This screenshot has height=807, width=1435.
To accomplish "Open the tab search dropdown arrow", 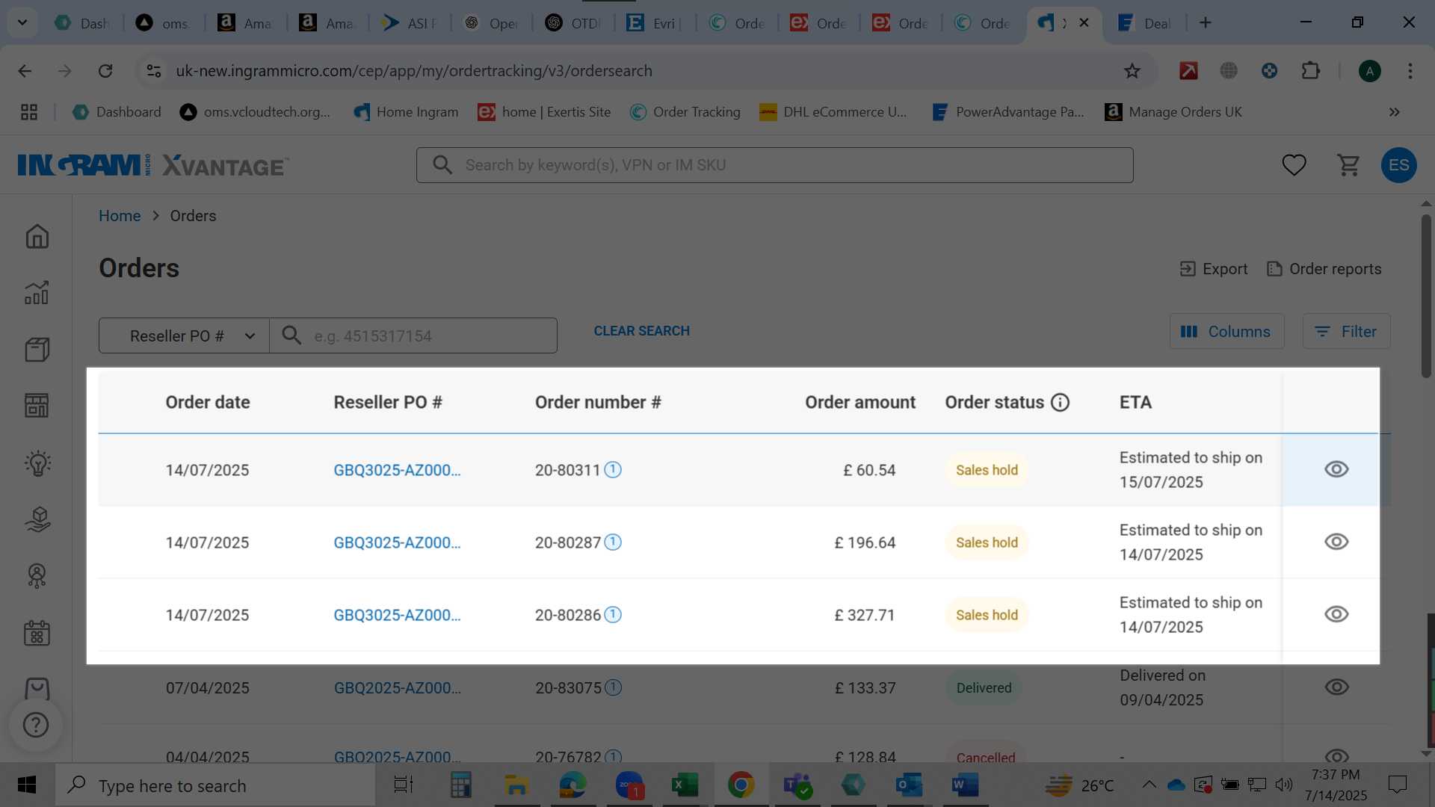I will click(x=22, y=22).
